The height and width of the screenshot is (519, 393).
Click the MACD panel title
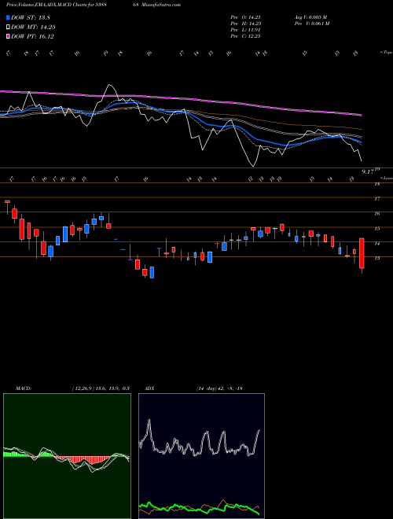[x=23, y=388]
